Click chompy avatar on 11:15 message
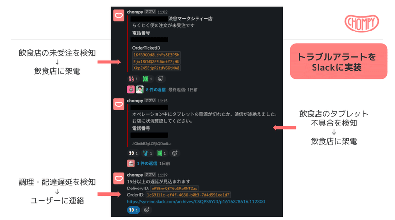This screenshot has height=220, width=395. 118,104
